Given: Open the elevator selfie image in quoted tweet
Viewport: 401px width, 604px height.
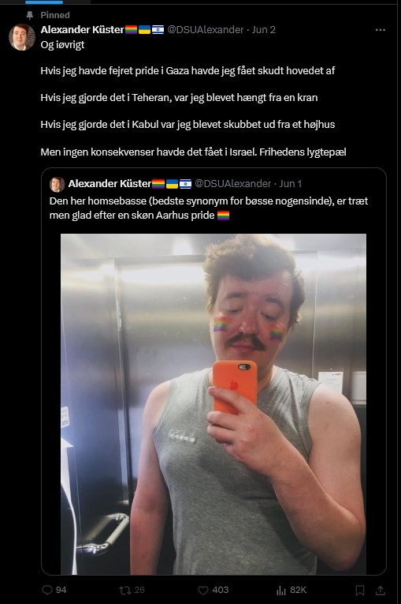Looking at the screenshot, I should (x=213, y=403).
